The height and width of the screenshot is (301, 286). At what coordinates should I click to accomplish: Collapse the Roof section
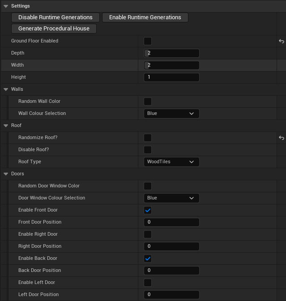pos(6,126)
